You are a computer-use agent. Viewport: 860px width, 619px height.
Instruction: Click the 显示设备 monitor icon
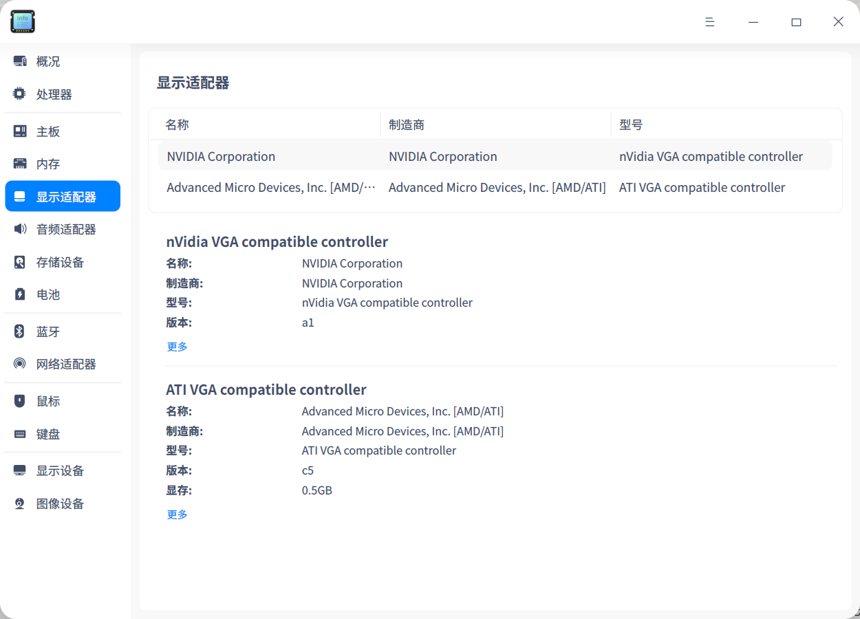[x=20, y=470]
